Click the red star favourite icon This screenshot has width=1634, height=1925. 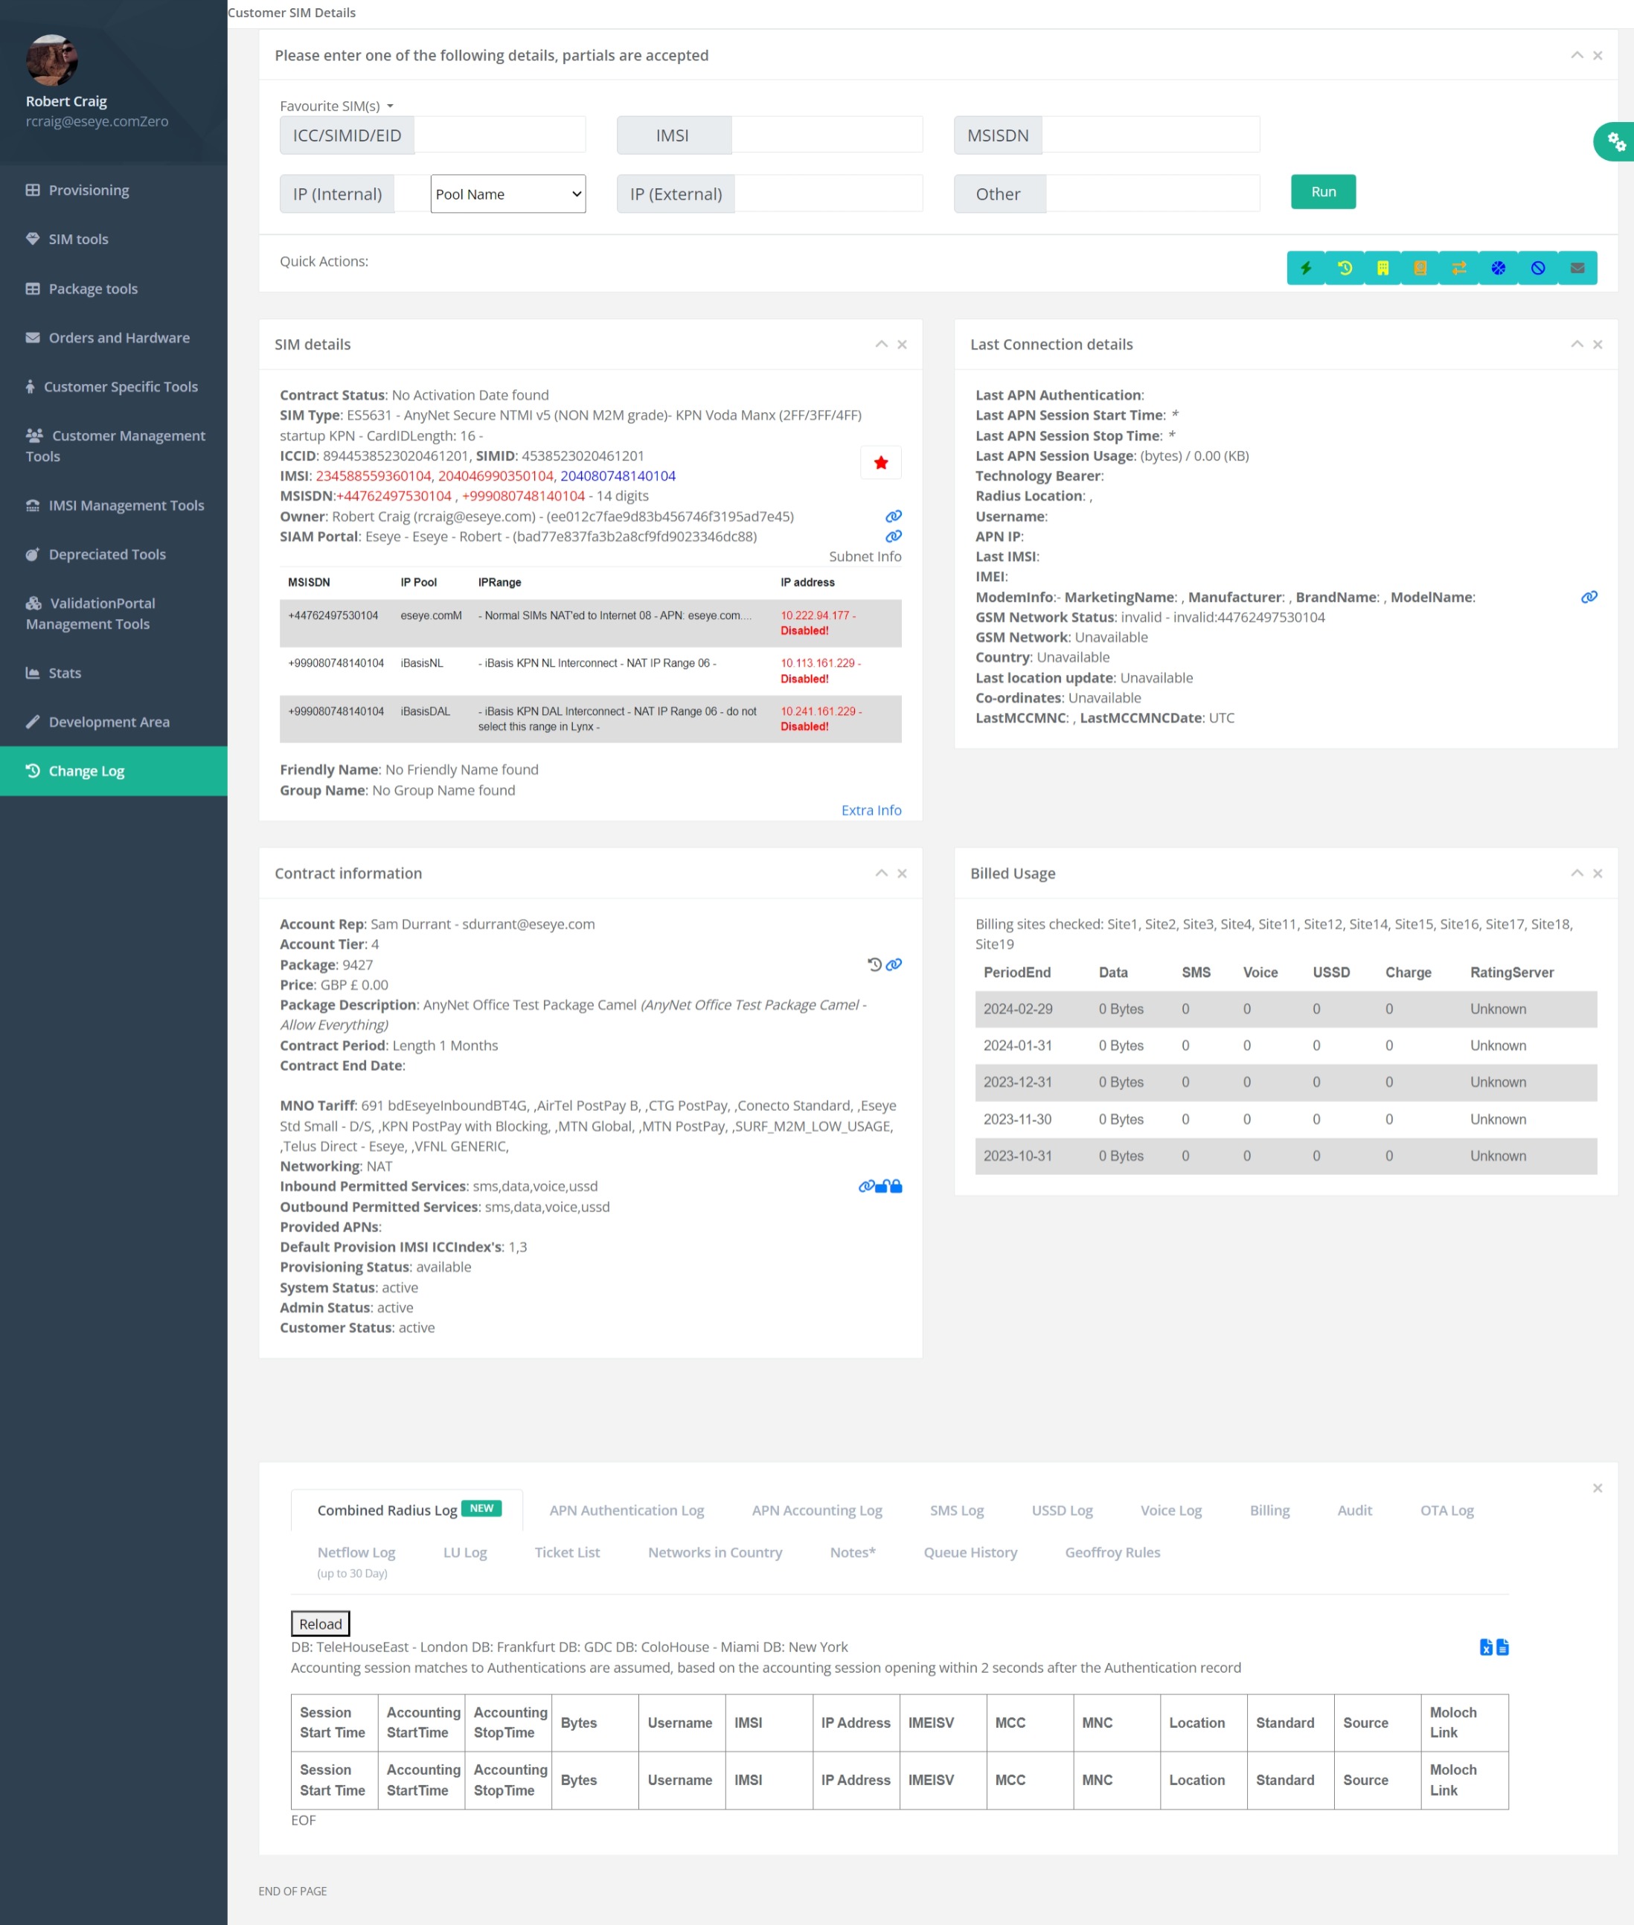pos(880,462)
